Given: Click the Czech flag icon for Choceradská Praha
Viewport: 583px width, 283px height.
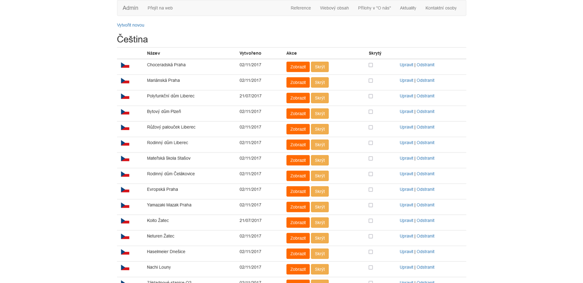Looking at the screenshot, I should 125,65.
